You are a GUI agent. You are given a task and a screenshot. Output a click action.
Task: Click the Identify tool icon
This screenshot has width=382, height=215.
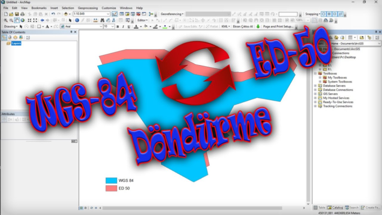[x=77, y=20]
